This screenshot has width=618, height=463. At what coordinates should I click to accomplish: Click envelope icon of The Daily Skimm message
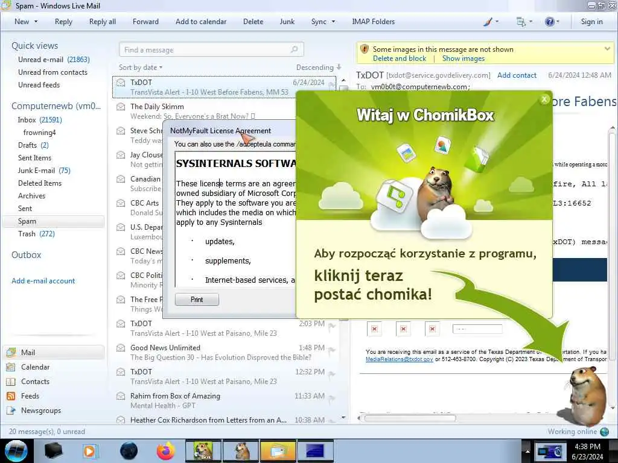click(x=121, y=107)
